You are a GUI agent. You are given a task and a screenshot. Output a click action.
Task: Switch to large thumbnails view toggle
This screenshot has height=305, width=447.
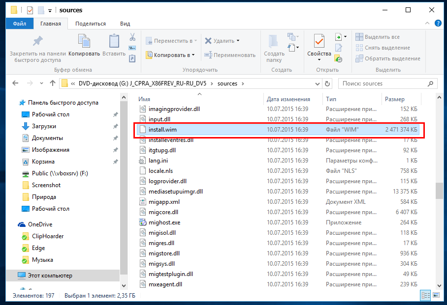(436, 295)
